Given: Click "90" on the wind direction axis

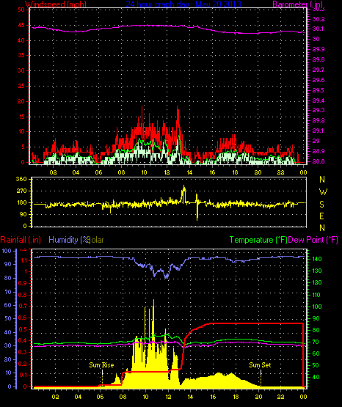Looking at the screenshot, I should (23, 214).
